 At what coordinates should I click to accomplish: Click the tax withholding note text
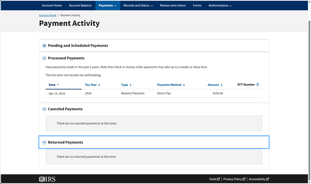(73, 75)
